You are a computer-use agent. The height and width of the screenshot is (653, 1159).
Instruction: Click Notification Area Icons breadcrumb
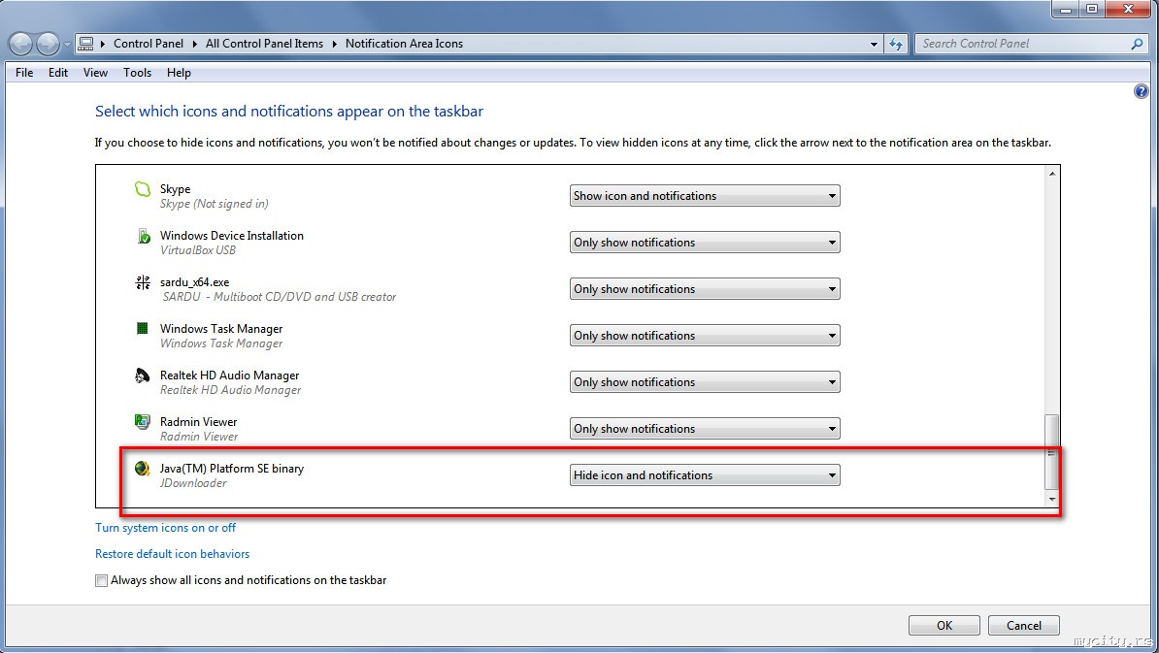point(405,44)
